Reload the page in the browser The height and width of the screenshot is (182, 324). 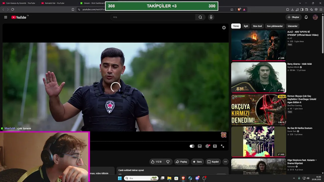pyautogui.click(x=13, y=10)
